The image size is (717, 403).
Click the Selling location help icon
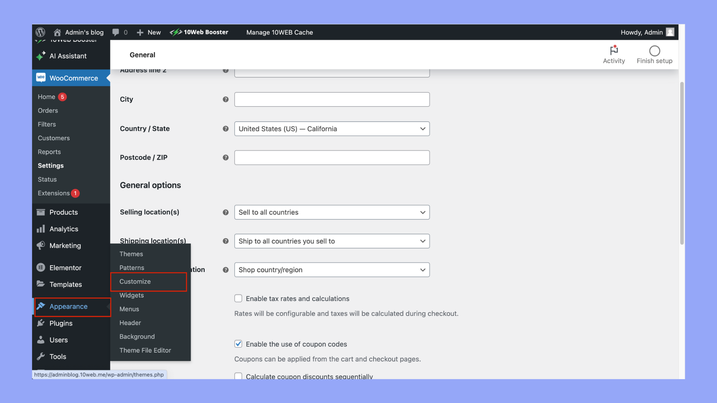pyautogui.click(x=226, y=212)
